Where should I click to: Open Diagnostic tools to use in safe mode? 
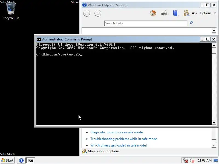(117, 132)
